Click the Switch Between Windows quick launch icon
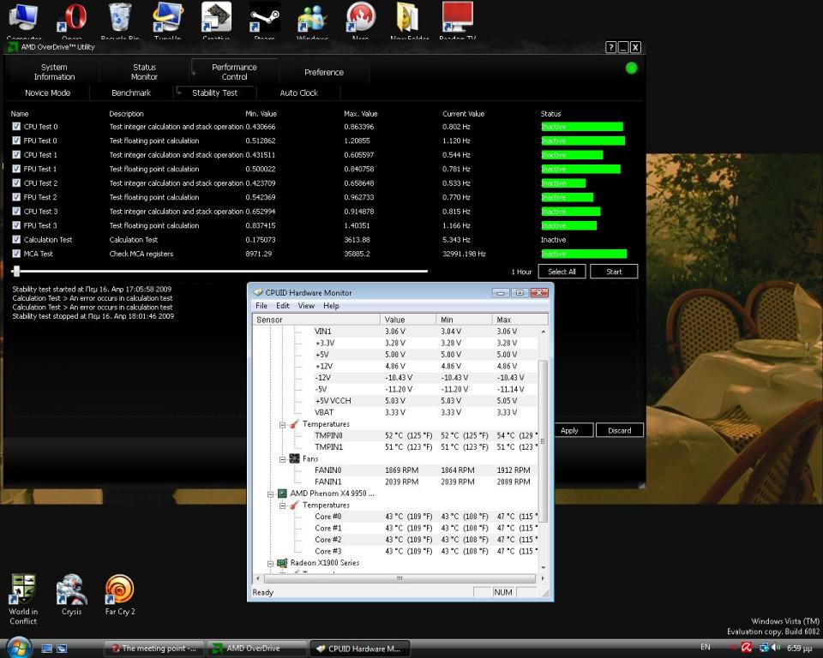This screenshot has width=823, height=658. tap(62, 649)
